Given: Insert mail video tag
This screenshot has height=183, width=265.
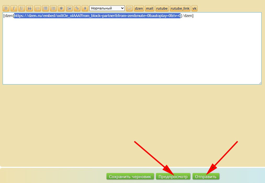Looking at the screenshot, I should (x=150, y=8).
